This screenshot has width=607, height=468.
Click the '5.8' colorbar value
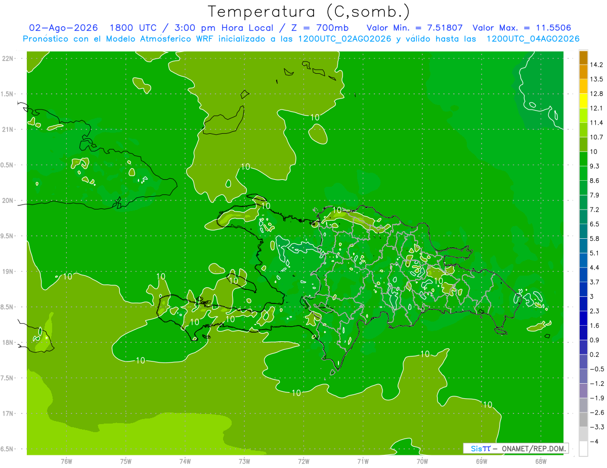coord(595,238)
